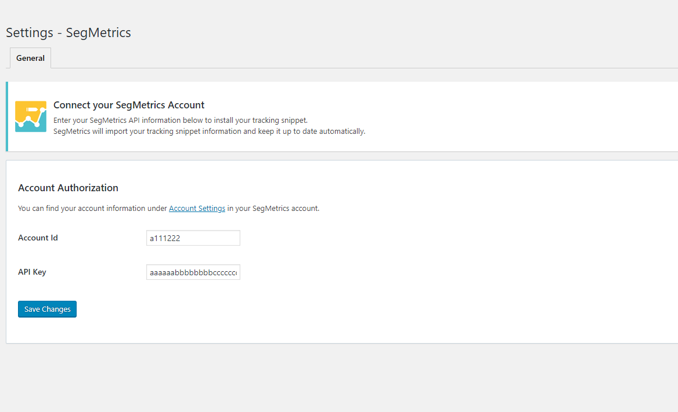Click the SegMetrics chart logo icon
The width and height of the screenshot is (678, 412).
(31, 116)
